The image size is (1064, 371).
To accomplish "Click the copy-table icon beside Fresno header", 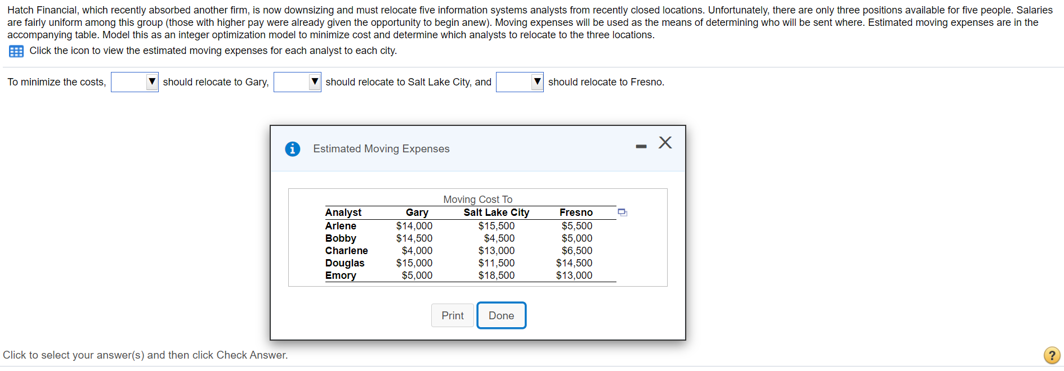I will click(623, 212).
